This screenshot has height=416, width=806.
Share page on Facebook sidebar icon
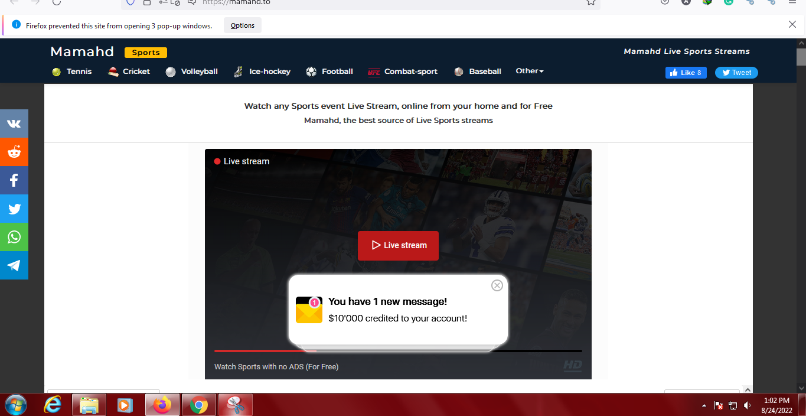click(x=14, y=180)
